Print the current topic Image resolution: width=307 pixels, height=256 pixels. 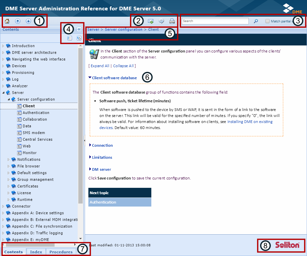(172, 21)
